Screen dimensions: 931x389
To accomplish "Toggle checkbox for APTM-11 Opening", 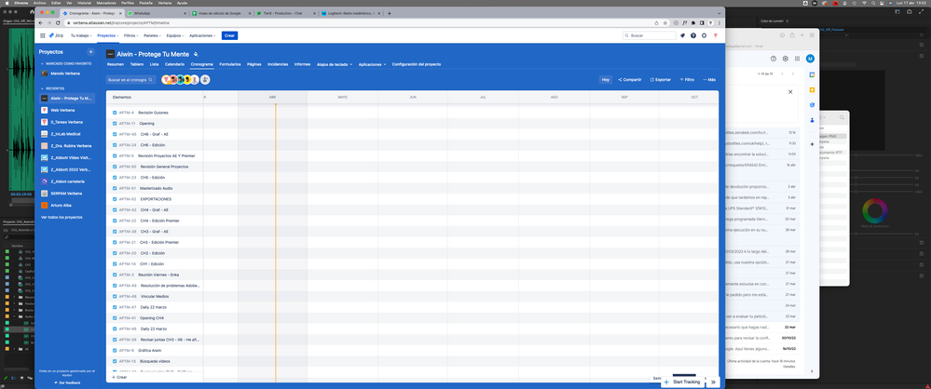I will tap(115, 124).
